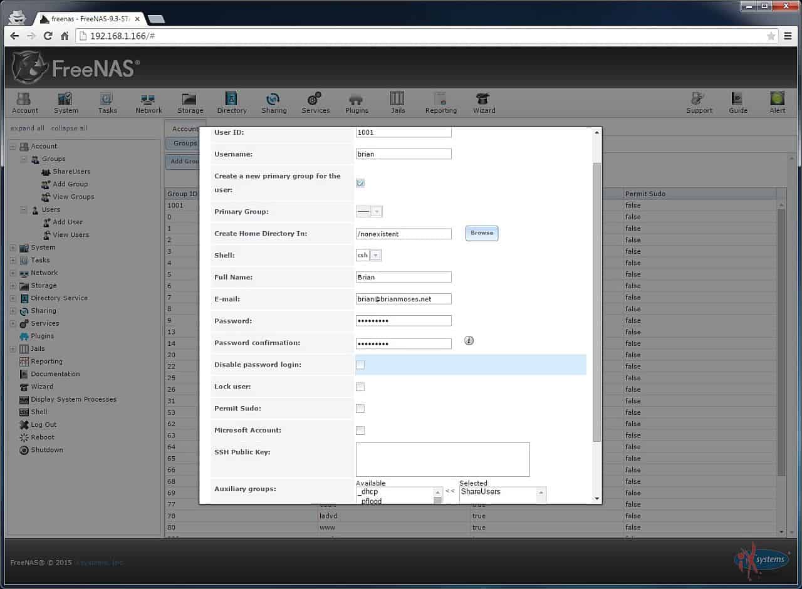
Task: Click the browser back arrow
Action: tap(14, 36)
